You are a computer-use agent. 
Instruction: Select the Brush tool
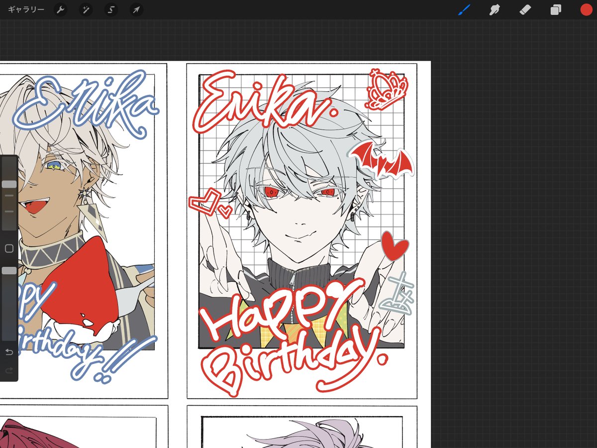coord(464,9)
